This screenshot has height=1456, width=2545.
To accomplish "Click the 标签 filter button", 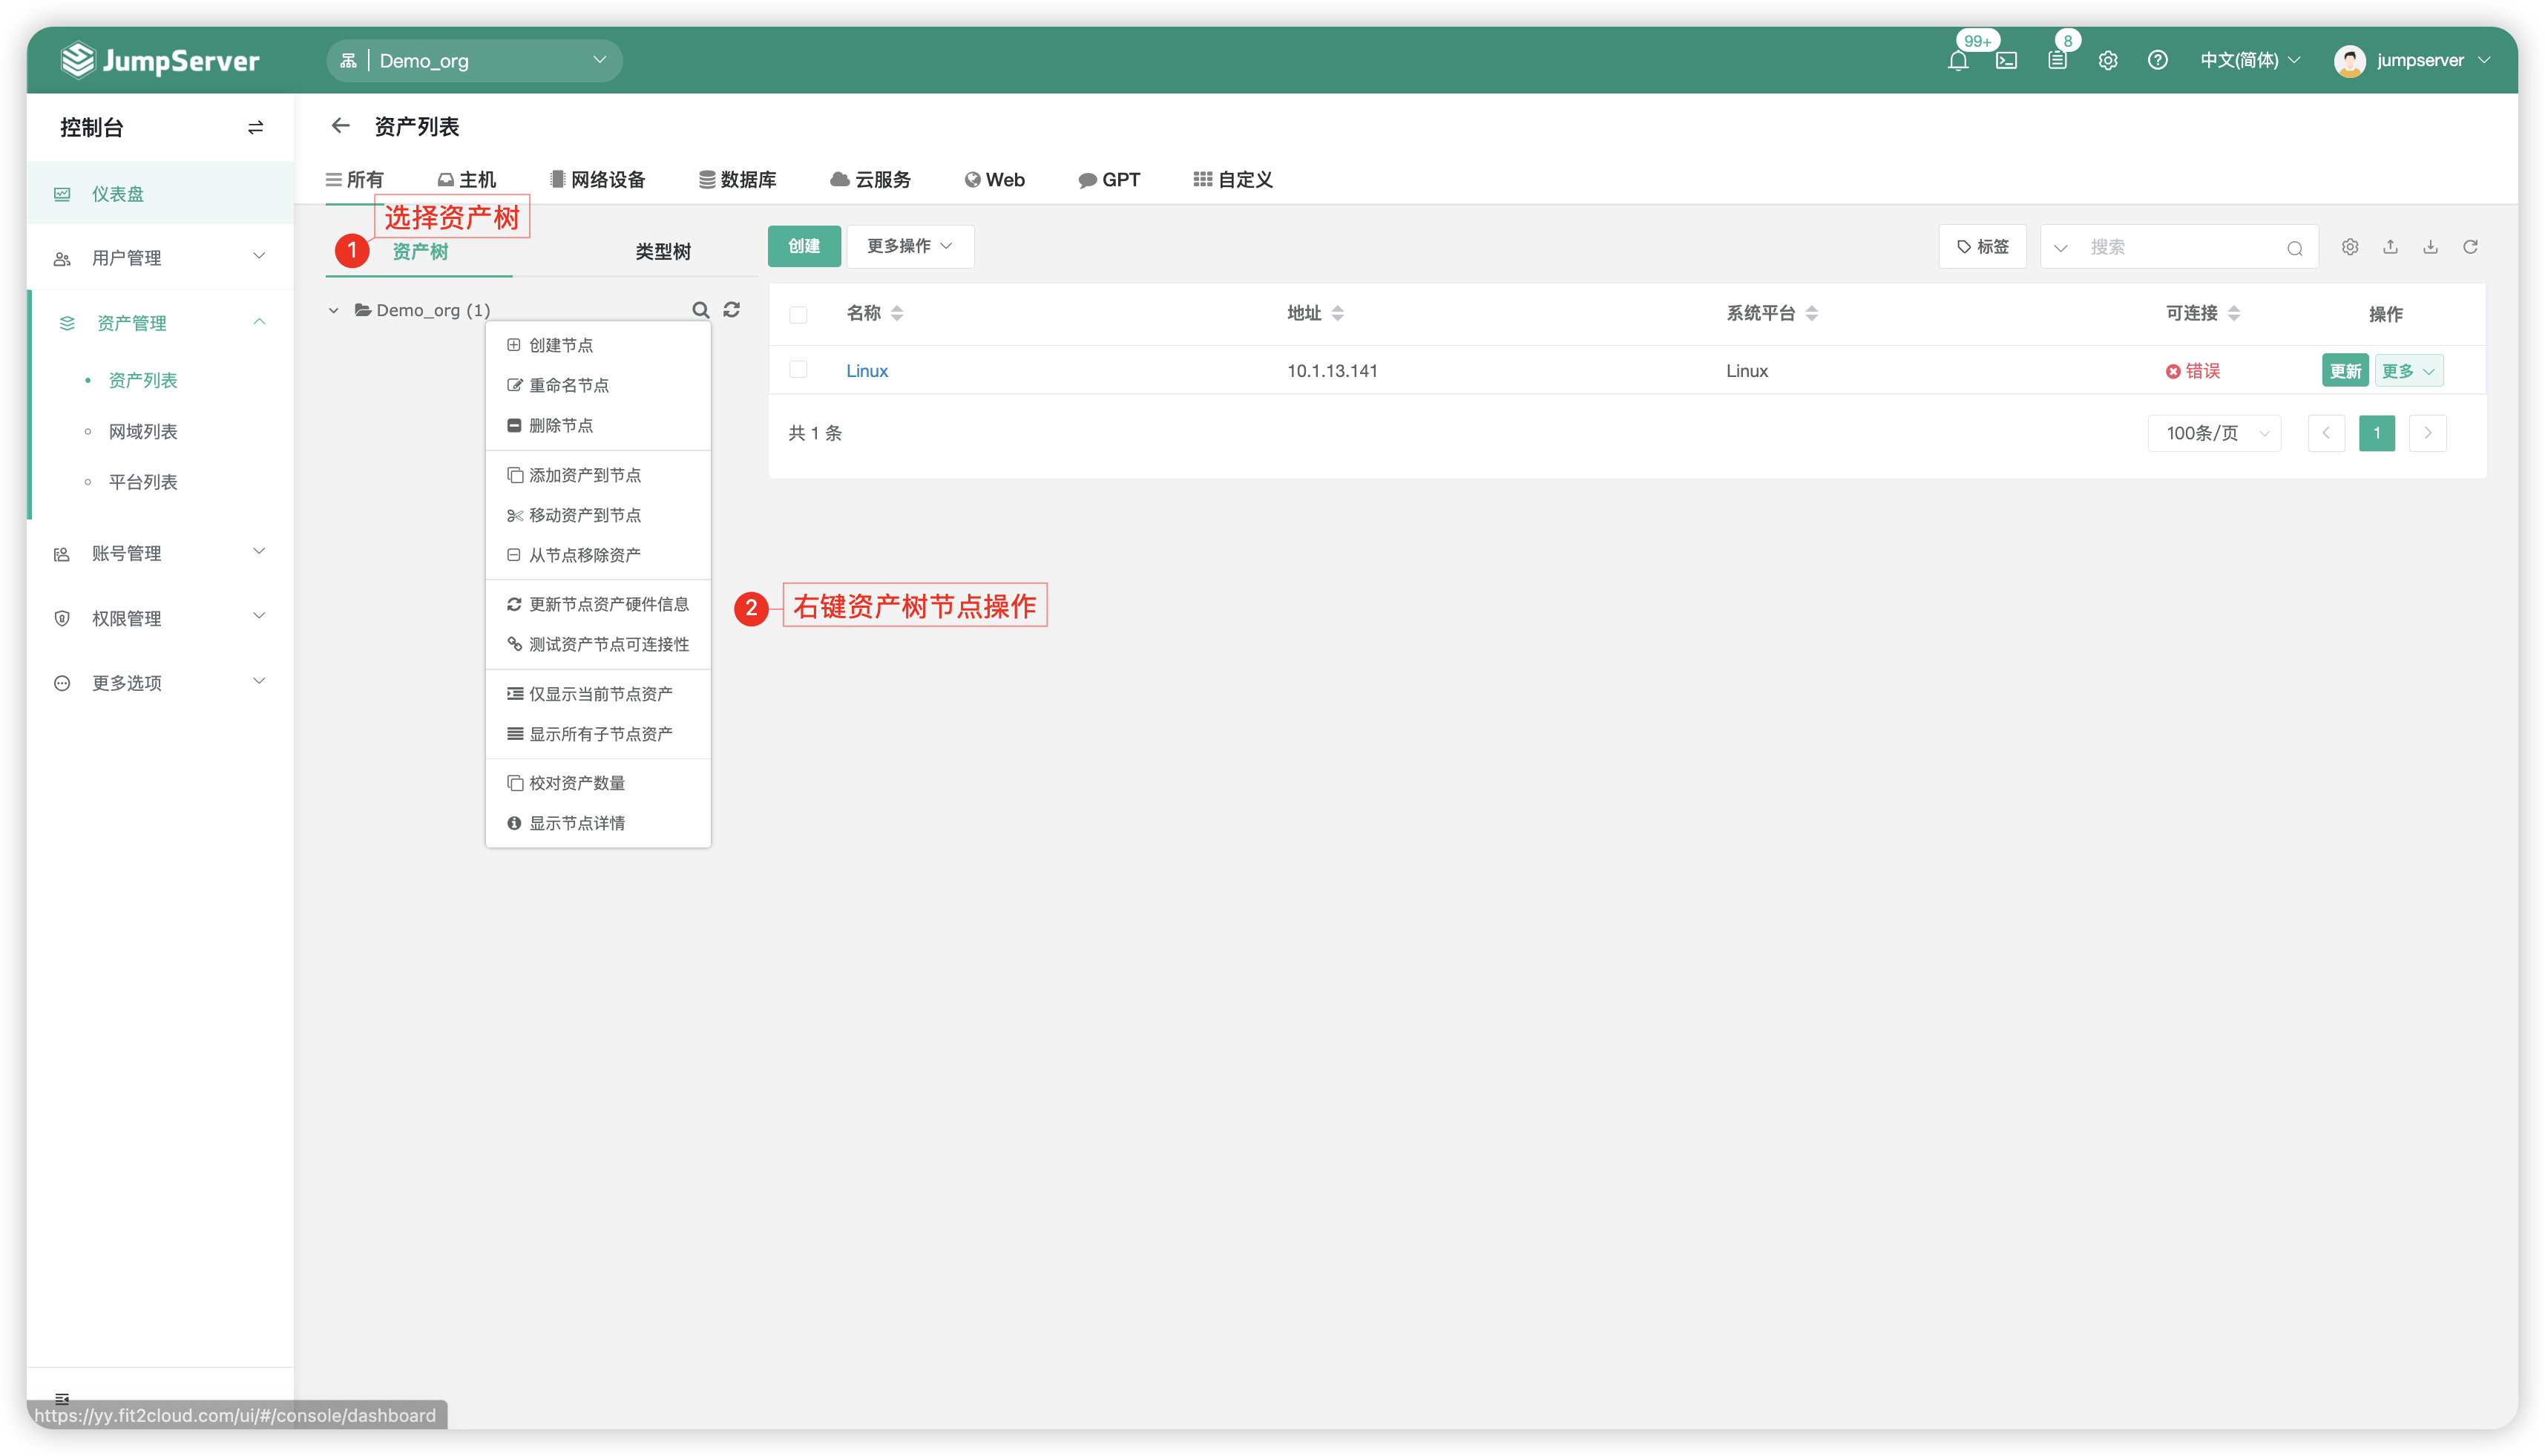I will (1983, 247).
